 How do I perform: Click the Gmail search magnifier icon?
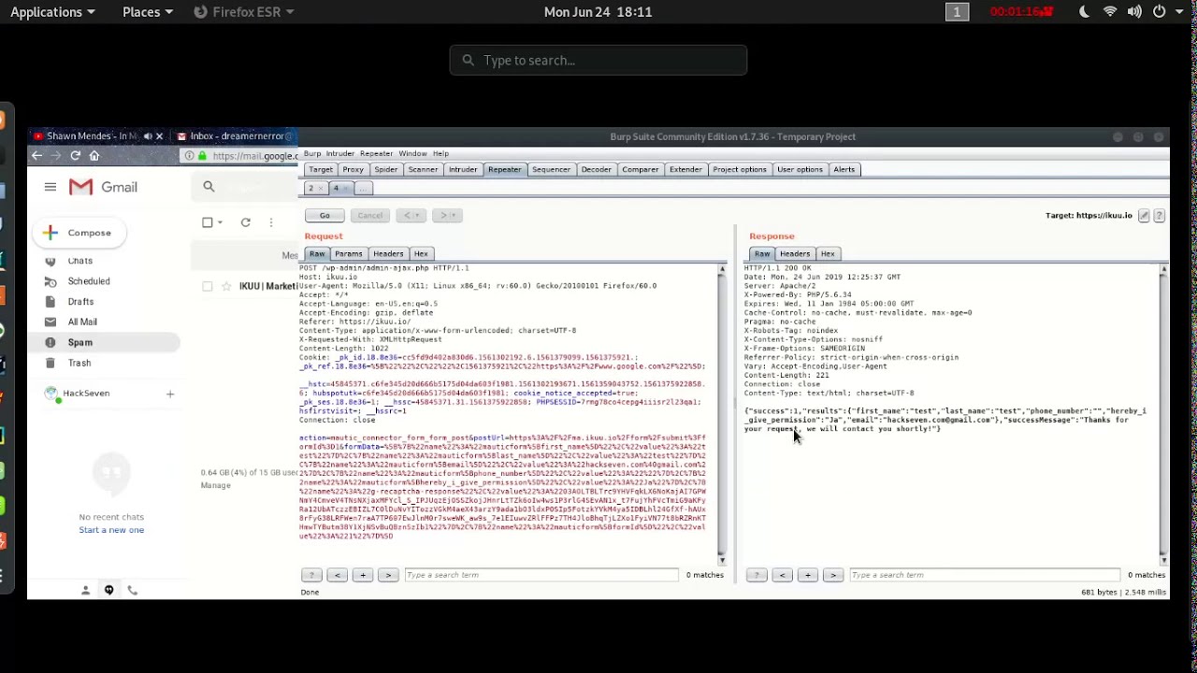[209, 187]
